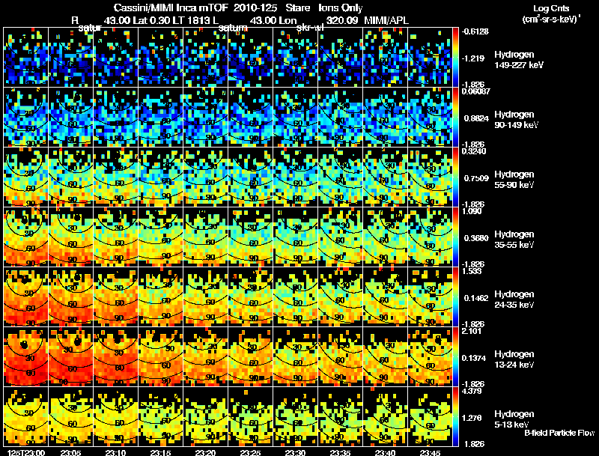Click the 23:05 time axis label

coord(71,452)
